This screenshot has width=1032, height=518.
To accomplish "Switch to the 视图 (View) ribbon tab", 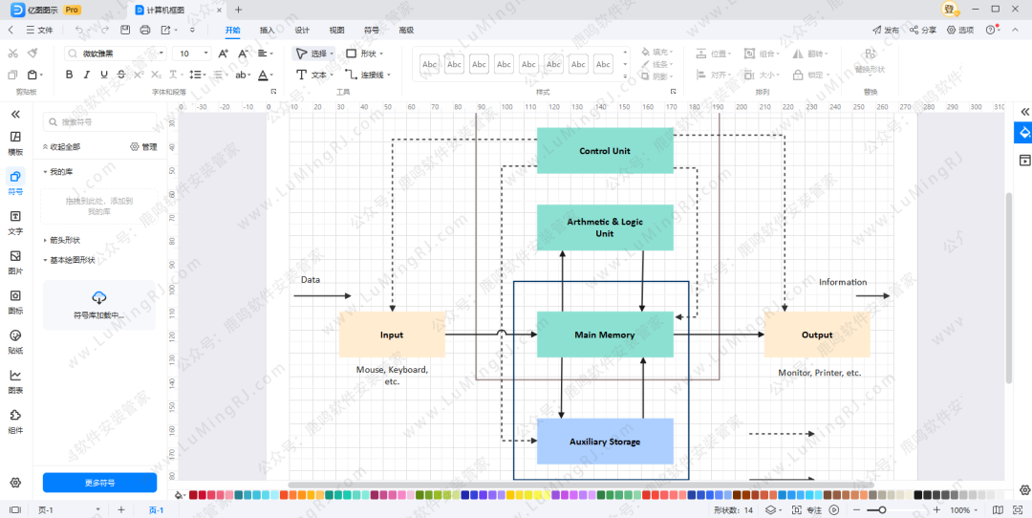I will [336, 31].
